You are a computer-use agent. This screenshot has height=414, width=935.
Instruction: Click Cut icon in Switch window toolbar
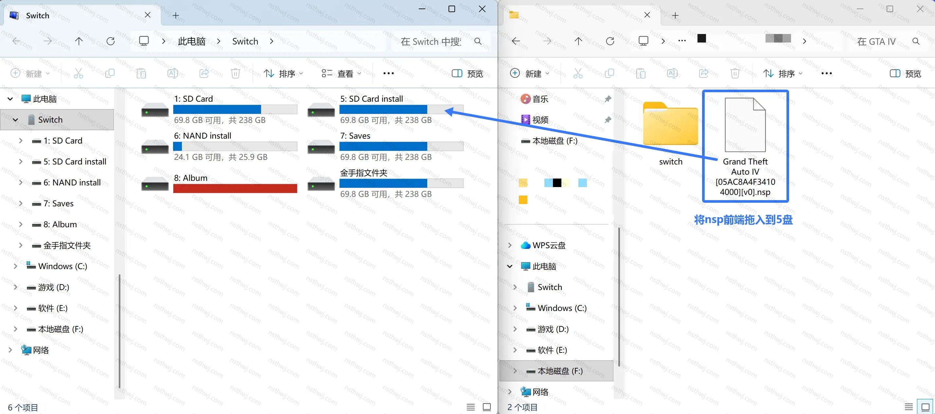(79, 73)
